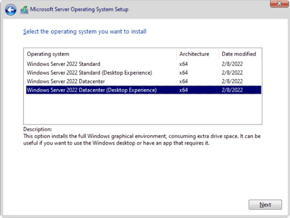
Task: Pick highlighted Datacenter (Desktop Experience) row
Action: (91, 90)
